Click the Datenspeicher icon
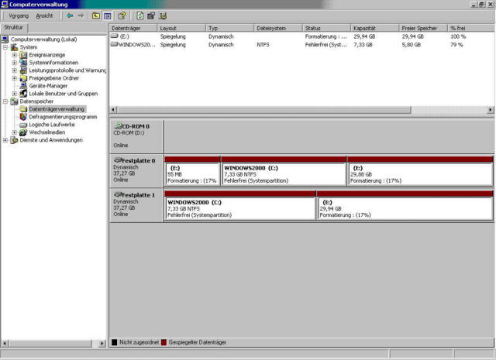 pyautogui.click(x=14, y=101)
